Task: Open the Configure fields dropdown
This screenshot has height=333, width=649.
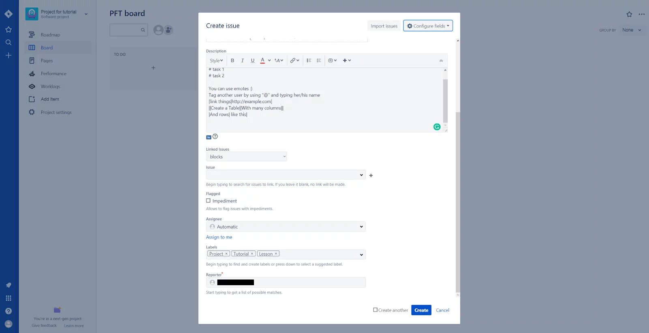Action: coord(428,26)
